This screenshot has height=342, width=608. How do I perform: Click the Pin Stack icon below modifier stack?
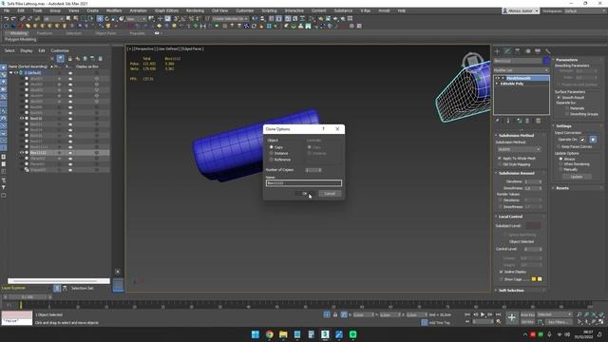tap(498, 121)
